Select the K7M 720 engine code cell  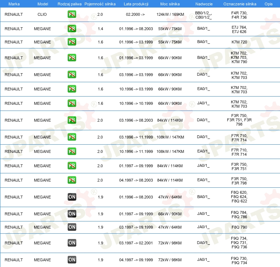239,42
